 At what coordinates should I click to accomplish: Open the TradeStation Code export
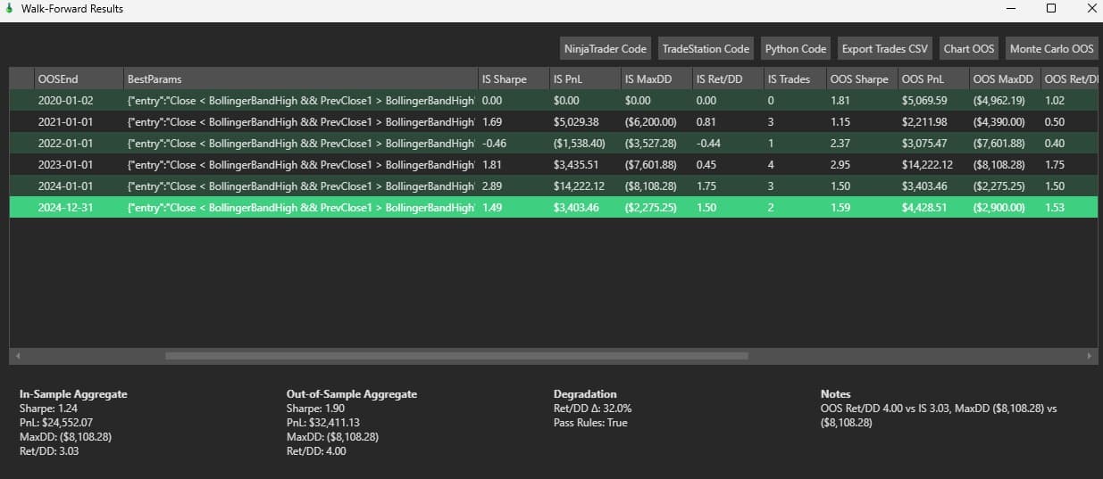(706, 48)
